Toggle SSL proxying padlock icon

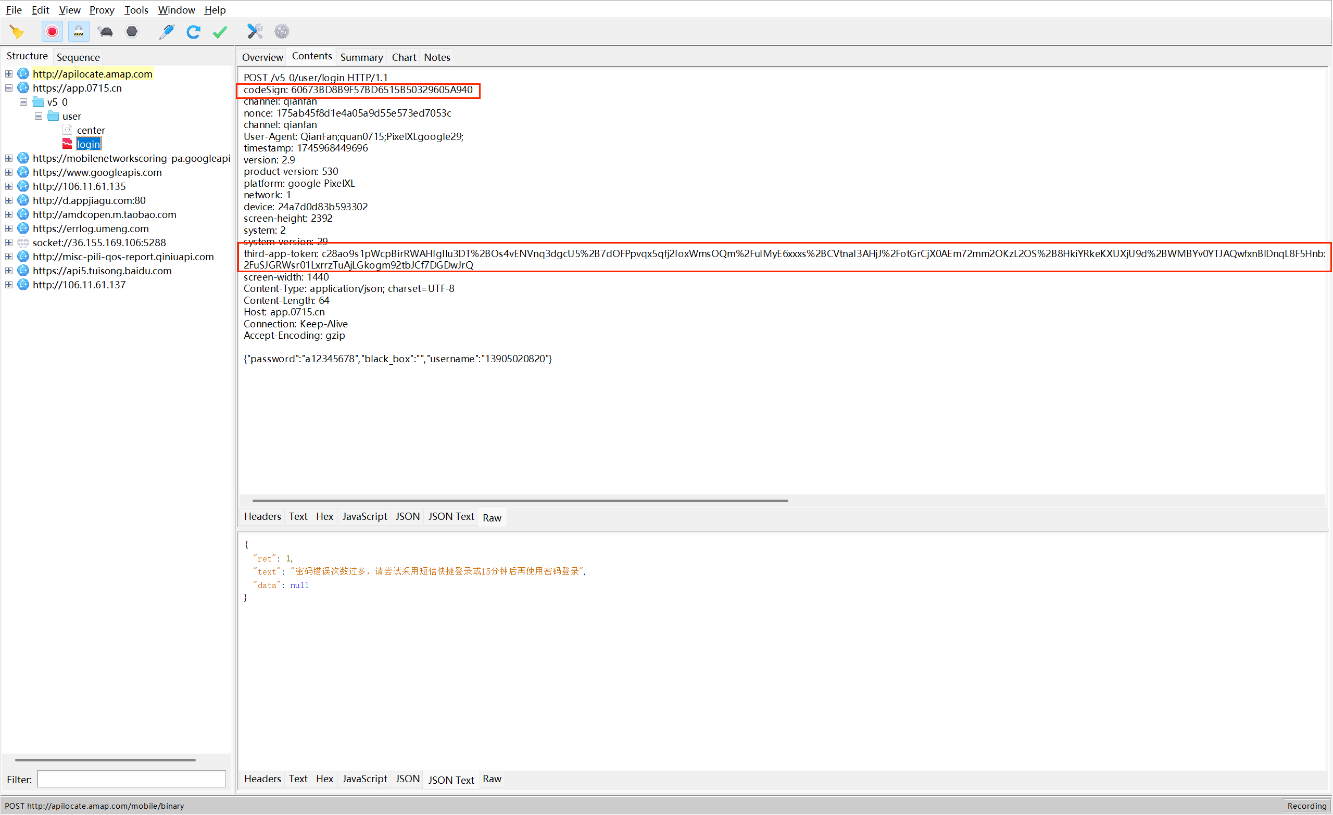tap(79, 31)
